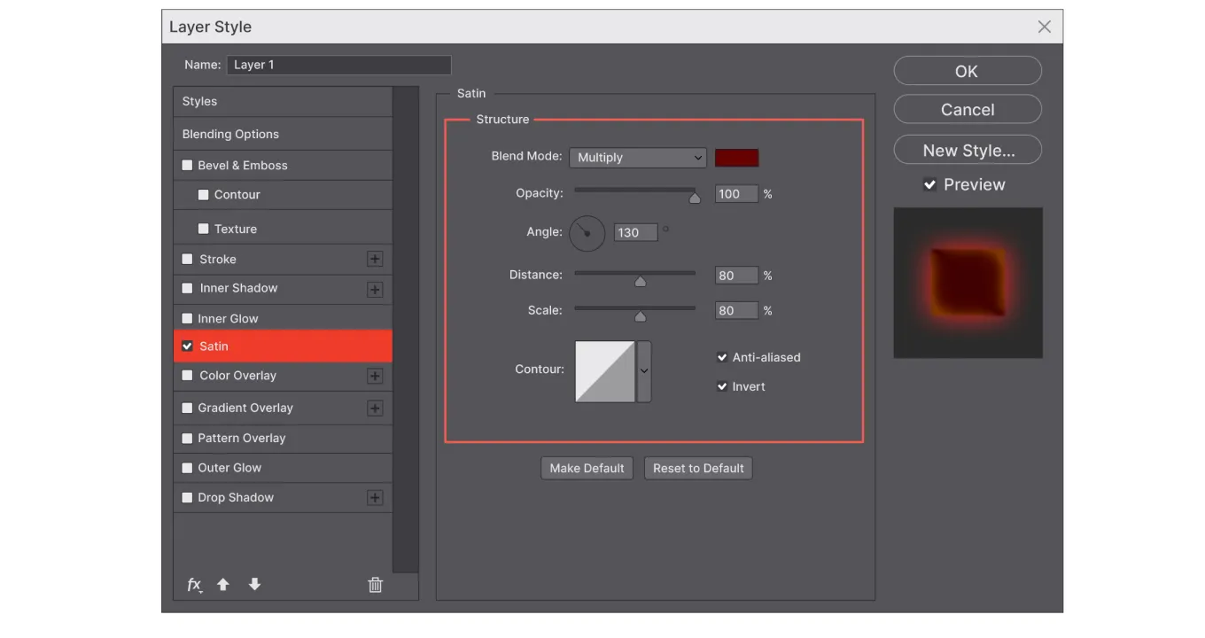This screenshot has height=638, width=1205.
Task: Add another Inner Shadow with plus icon
Action: pos(375,290)
